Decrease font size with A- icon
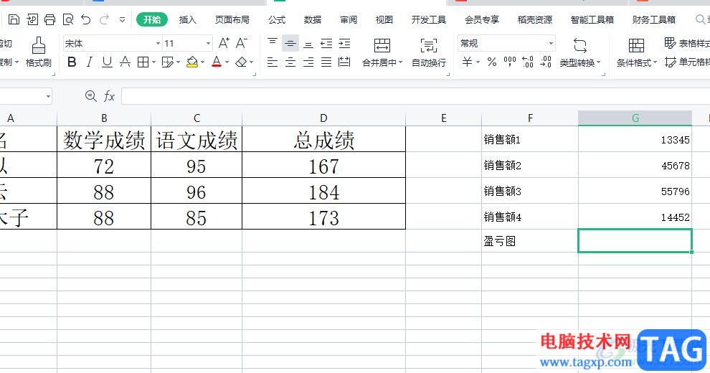This screenshot has height=373, width=710. point(242,44)
